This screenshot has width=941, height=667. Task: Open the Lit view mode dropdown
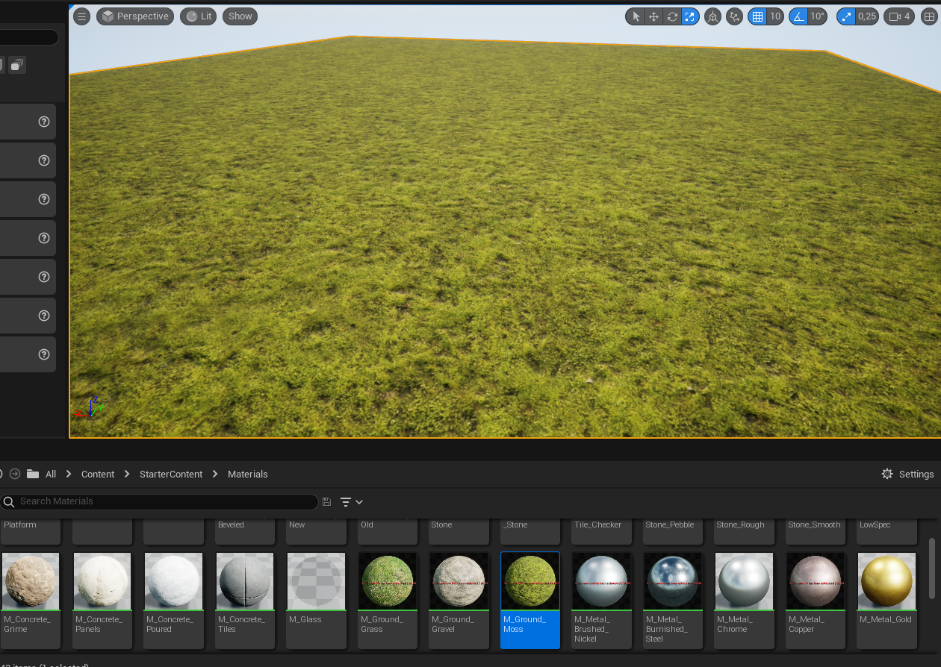199,16
